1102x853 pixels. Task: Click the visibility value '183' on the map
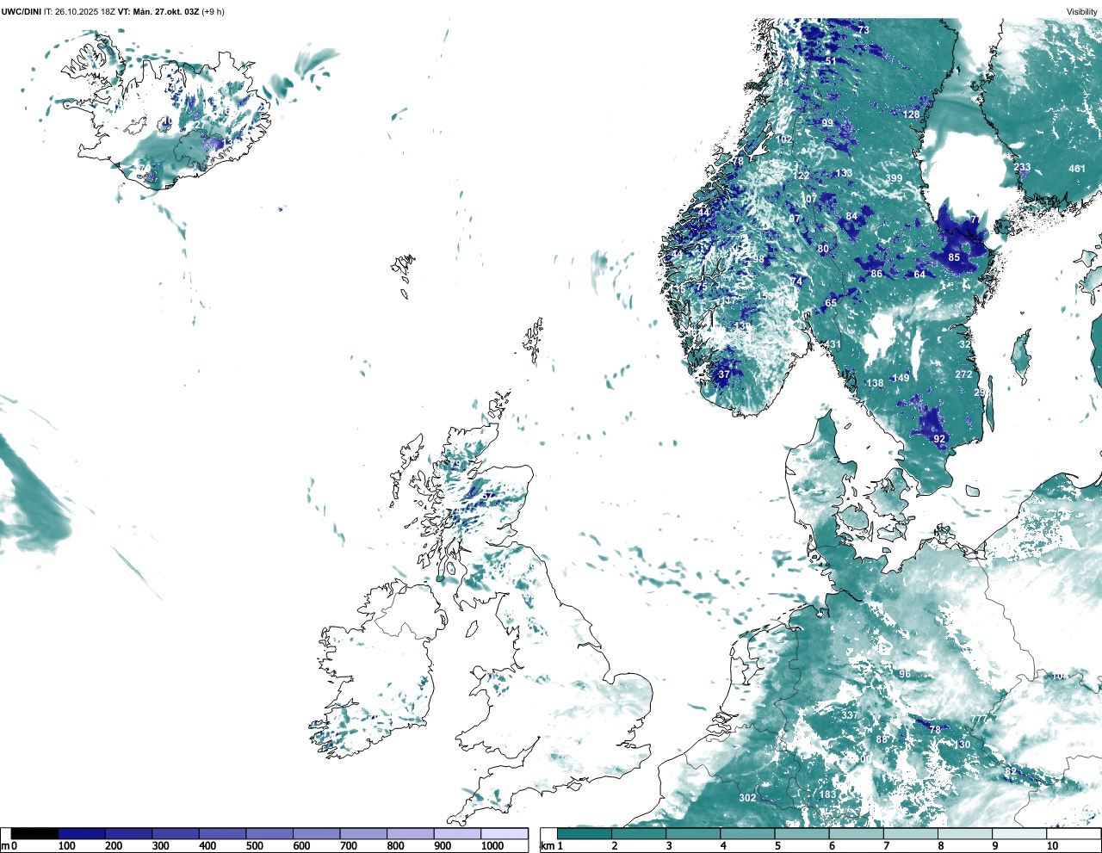click(828, 794)
